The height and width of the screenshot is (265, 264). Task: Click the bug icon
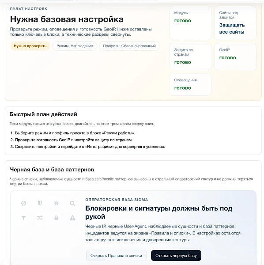[x=56, y=203]
